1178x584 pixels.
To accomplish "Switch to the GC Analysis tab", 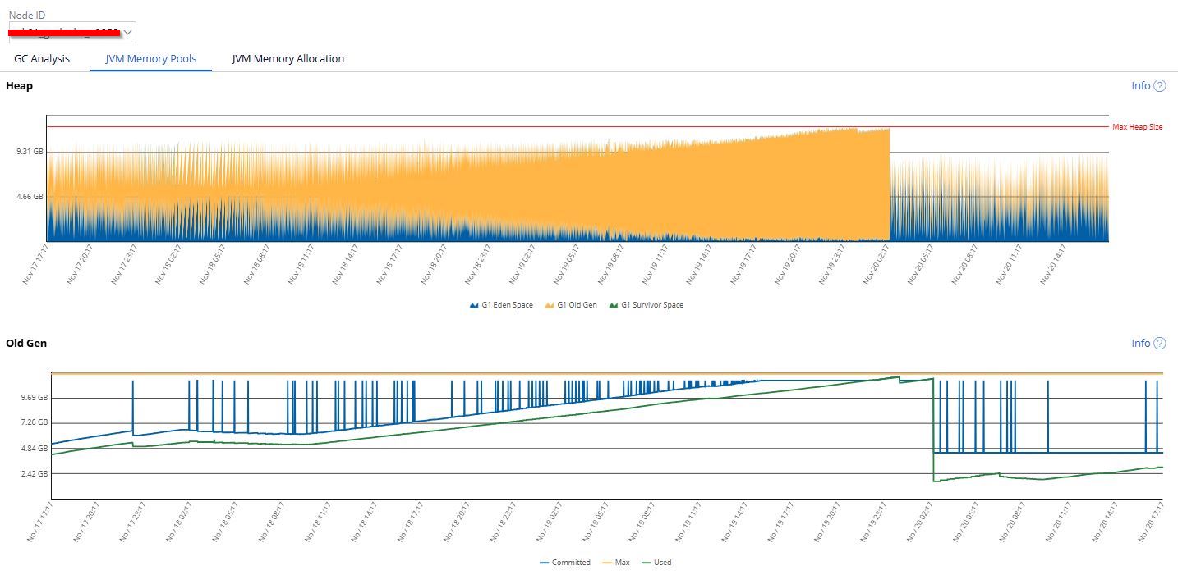I will point(41,58).
